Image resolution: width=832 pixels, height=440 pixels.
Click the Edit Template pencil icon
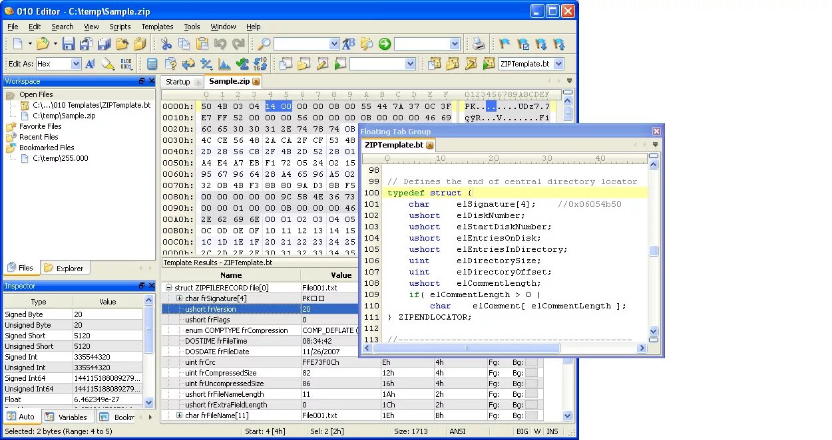[x=471, y=64]
